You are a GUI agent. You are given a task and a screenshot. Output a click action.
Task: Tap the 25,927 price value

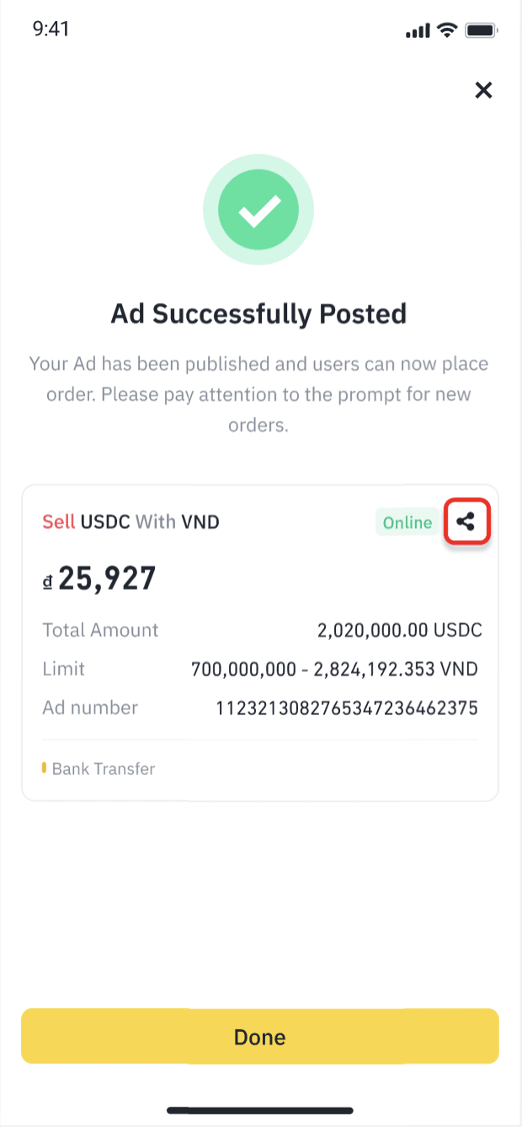coord(107,579)
